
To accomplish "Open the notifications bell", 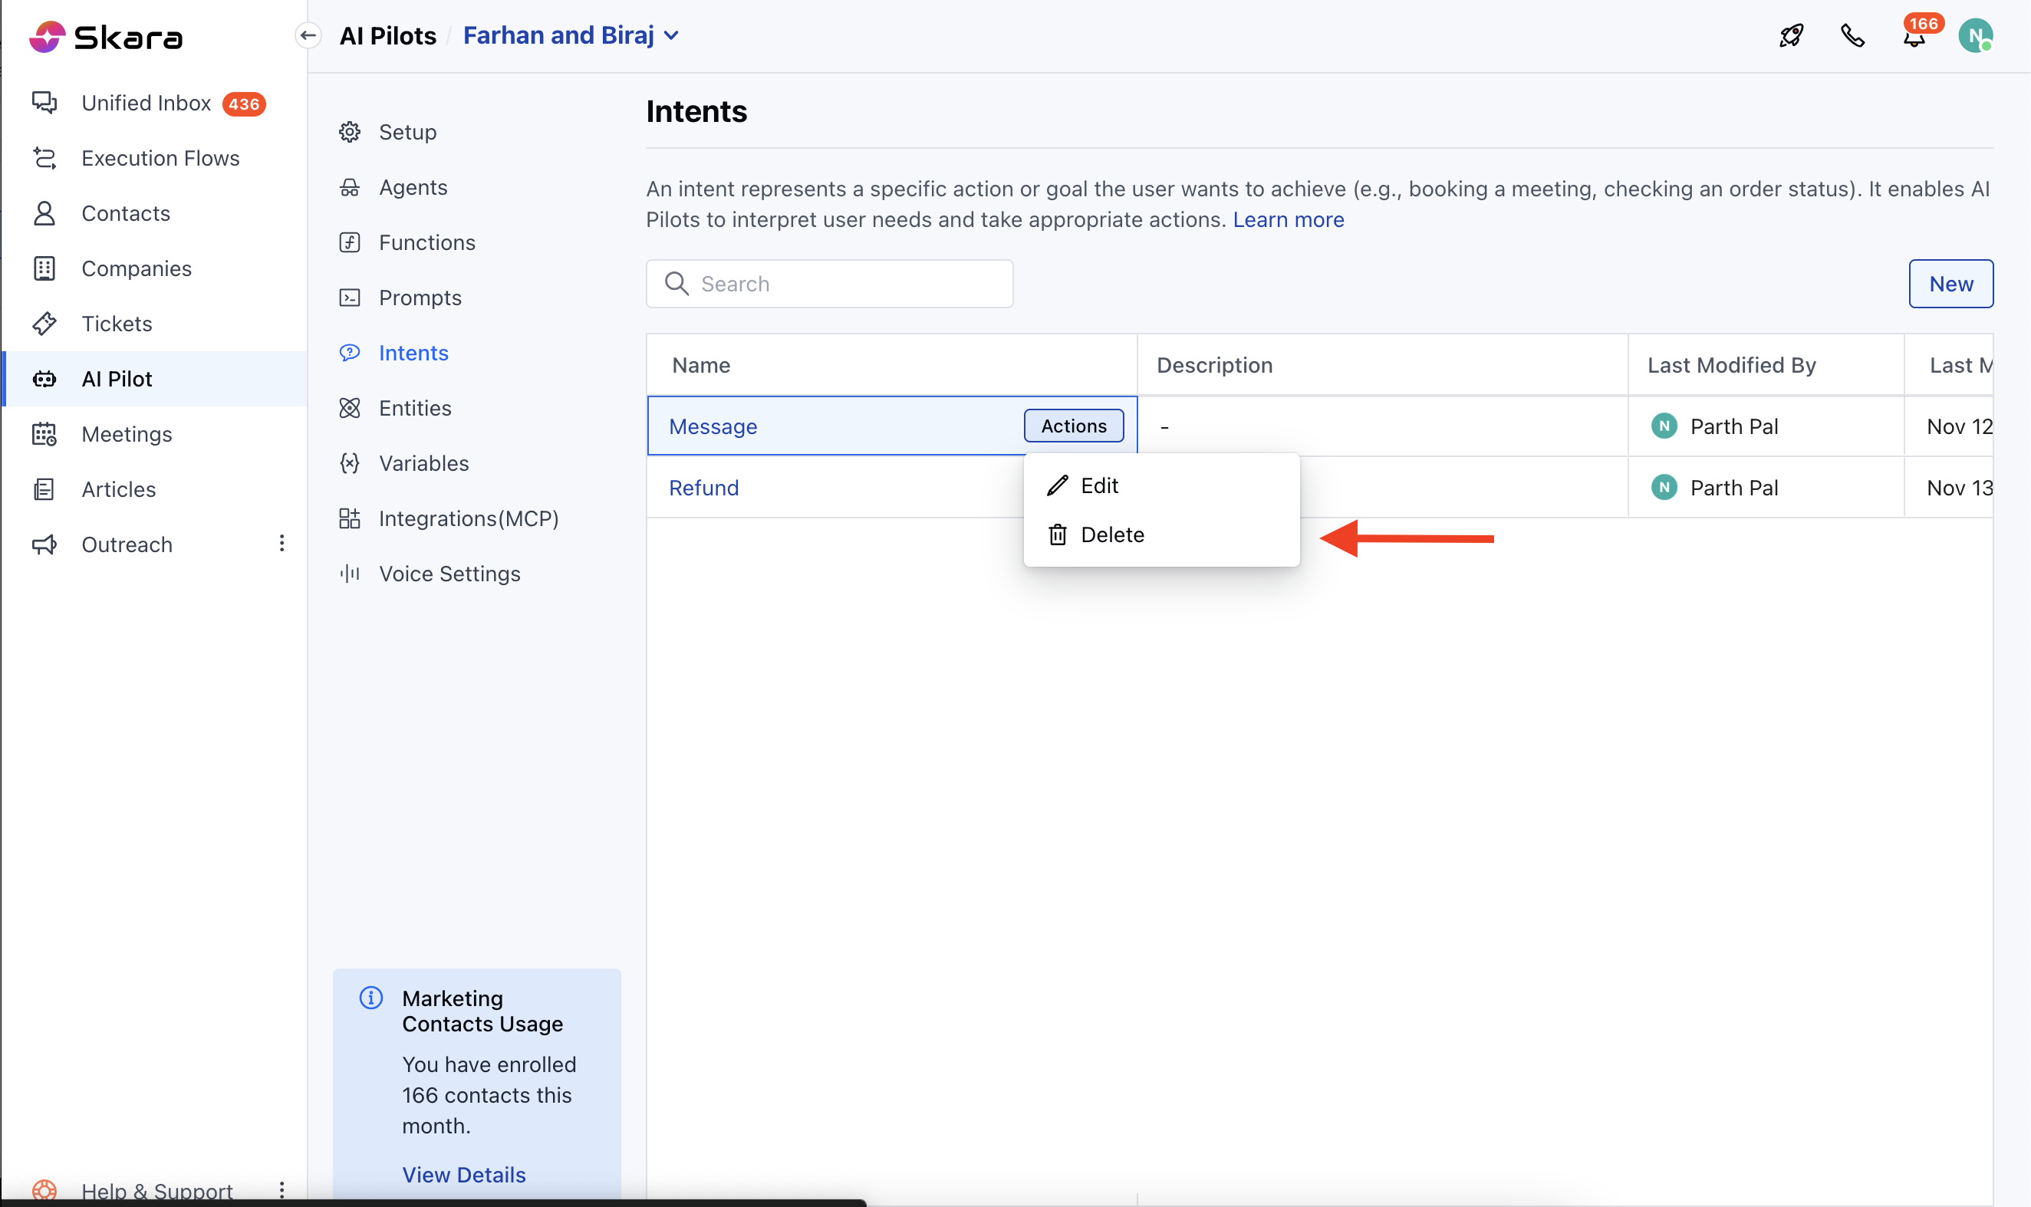I will point(1914,38).
